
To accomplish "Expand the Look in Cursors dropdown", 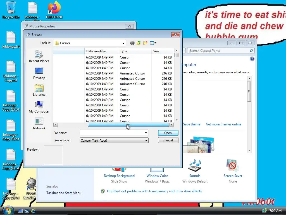I will click(x=123, y=43).
